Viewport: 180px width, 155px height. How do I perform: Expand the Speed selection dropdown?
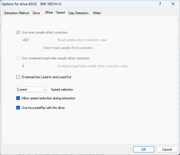click(x=32, y=90)
